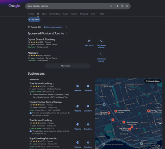The height and width of the screenshot is (149, 165).
Task: Open Crystal Drain & Plumbing listing
Action: click(41, 40)
